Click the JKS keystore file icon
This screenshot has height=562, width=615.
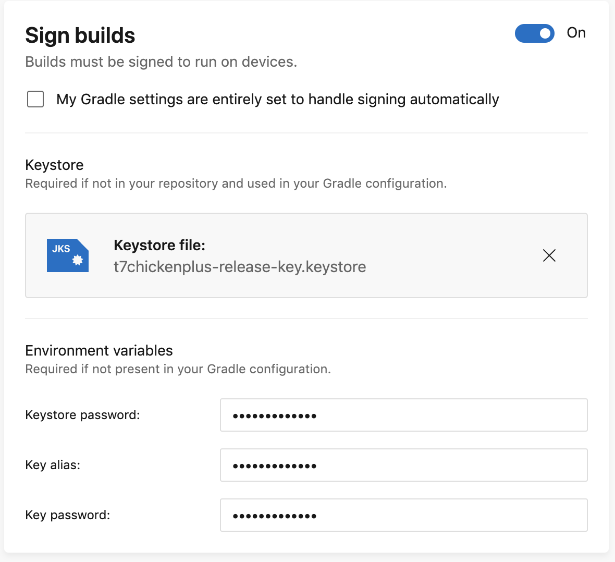pos(68,255)
